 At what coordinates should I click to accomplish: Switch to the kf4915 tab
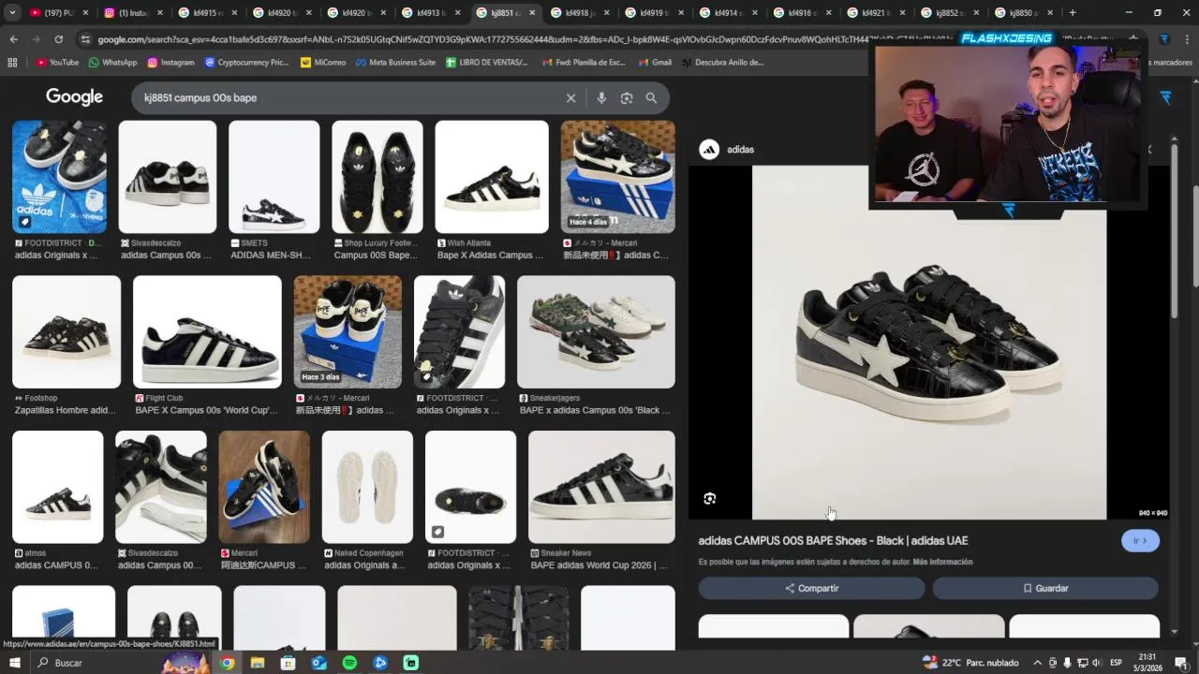[x=206, y=13]
